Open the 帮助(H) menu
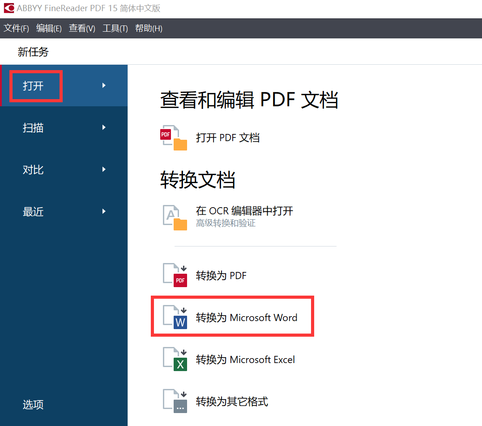 149,28
